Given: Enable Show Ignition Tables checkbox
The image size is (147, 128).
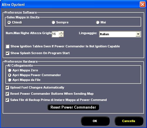Looking at the screenshot, I should pyautogui.click(x=7, y=46).
